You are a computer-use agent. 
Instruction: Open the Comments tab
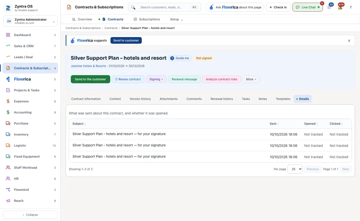[194, 99]
